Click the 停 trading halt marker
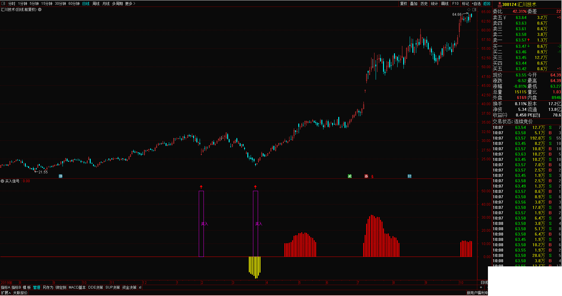562x296 pixels. (61, 176)
